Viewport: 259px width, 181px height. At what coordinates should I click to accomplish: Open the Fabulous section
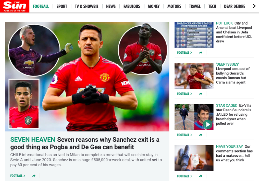pyautogui.click(x=132, y=6)
